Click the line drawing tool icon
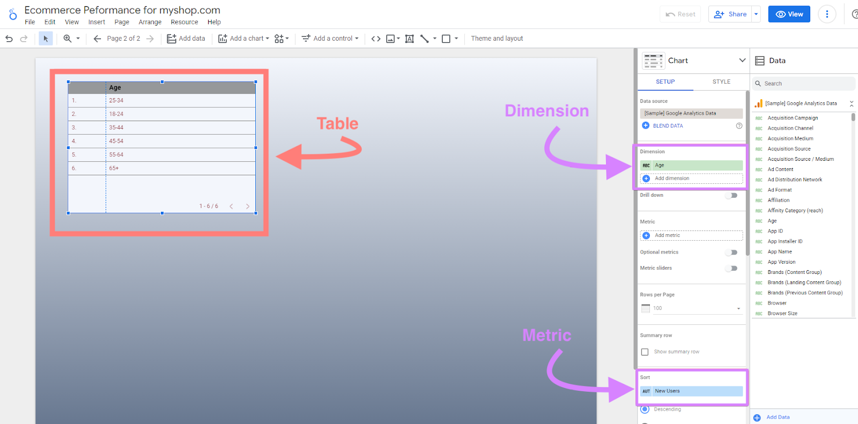 click(x=425, y=39)
